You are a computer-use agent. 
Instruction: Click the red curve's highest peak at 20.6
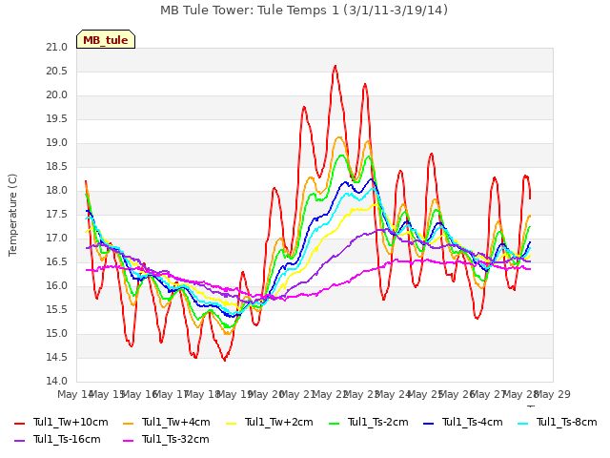pos(335,66)
